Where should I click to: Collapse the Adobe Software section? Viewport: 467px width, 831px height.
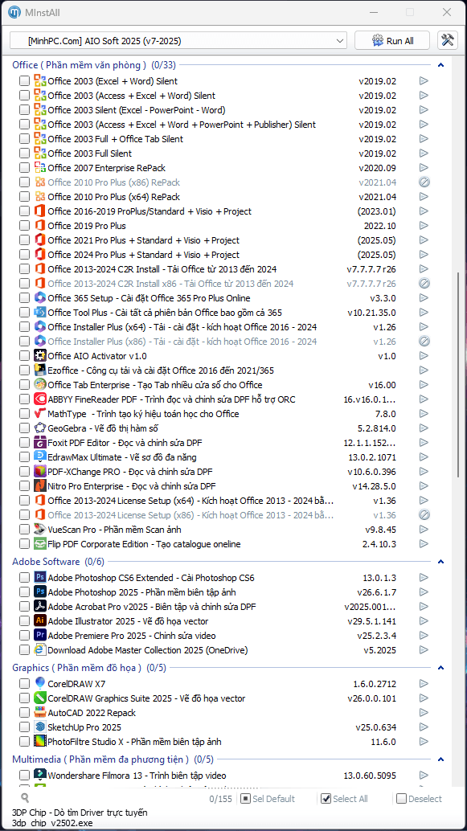(x=440, y=562)
